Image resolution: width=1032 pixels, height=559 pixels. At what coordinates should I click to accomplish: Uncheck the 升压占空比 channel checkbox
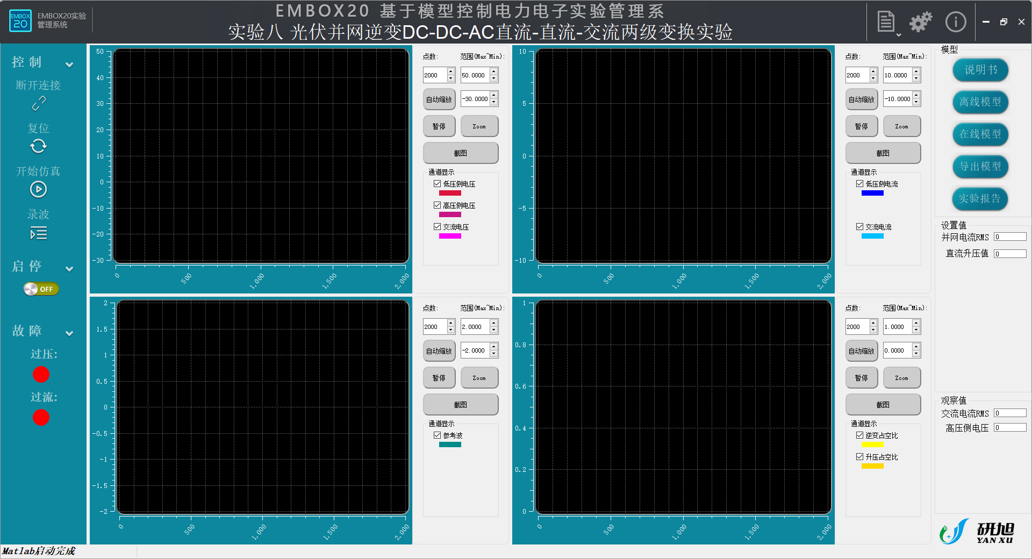[859, 457]
